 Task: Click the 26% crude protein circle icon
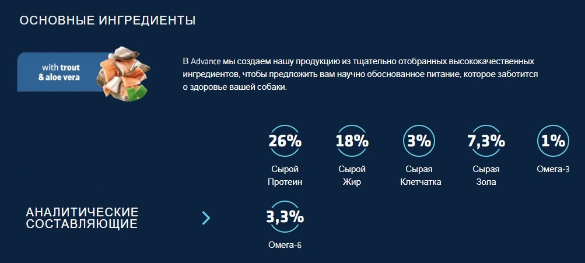285,141
